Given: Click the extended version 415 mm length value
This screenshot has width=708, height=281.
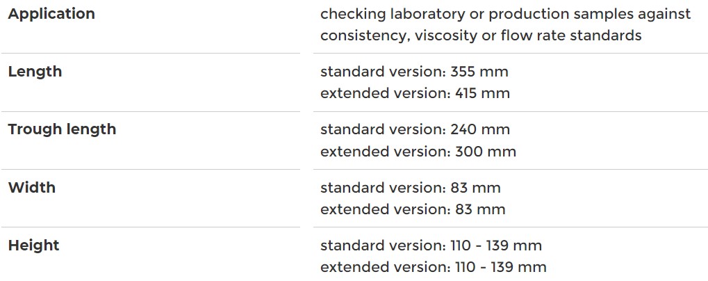Looking at the screenshot, I should pyautogui.click(x=415, y=93).
